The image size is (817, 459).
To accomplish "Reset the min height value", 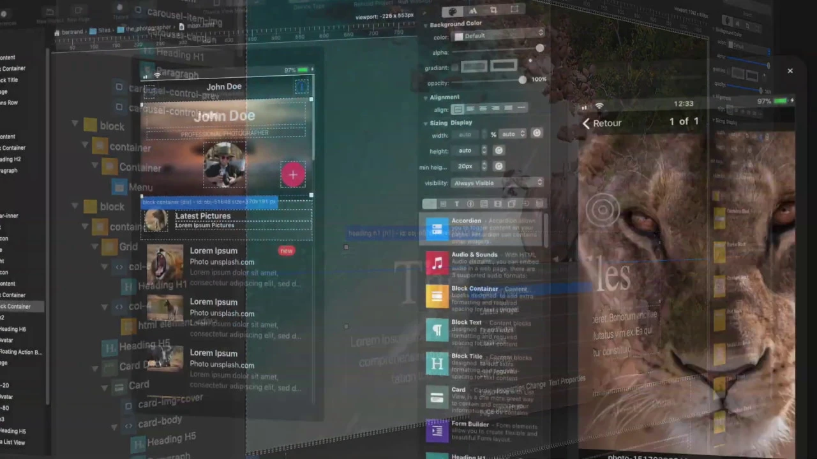I will click(498, 166).
